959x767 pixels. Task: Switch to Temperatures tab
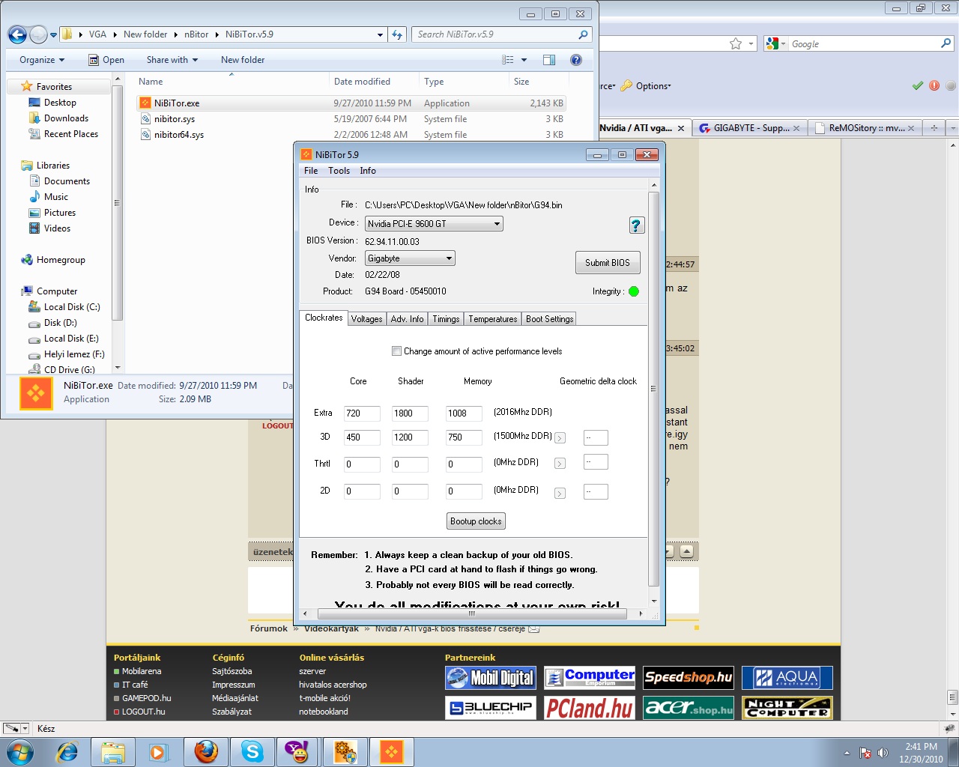(x=493, y=319)
